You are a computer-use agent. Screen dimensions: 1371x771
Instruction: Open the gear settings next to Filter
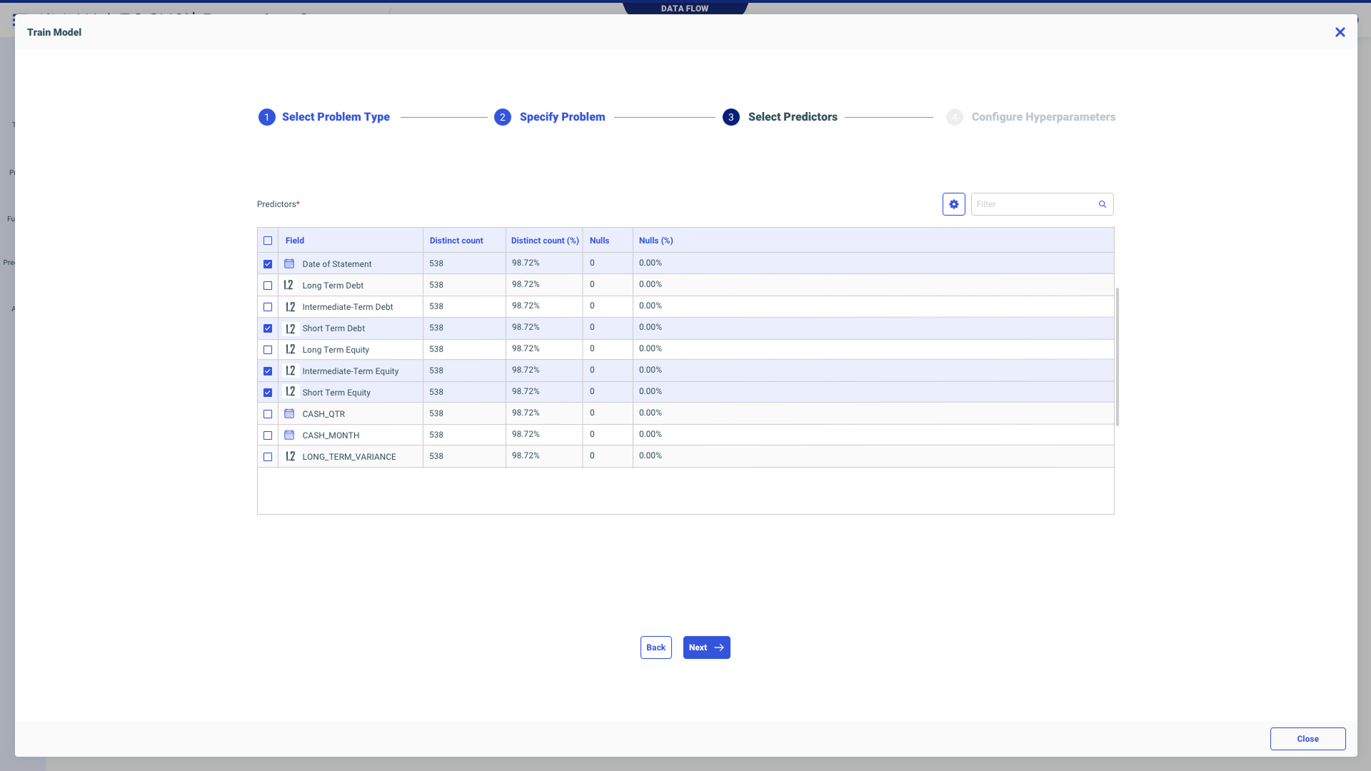pos(953,204)
